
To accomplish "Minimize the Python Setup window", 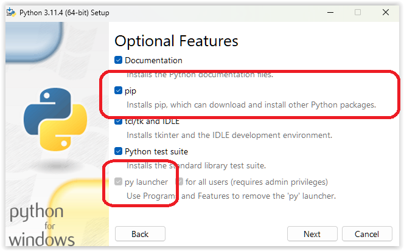I will coord(330,12).
